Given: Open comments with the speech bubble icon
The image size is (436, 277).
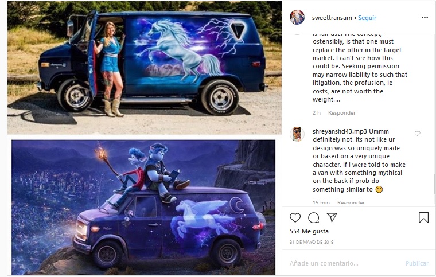Looking at the screenshot, I should (x=313, y=217).
